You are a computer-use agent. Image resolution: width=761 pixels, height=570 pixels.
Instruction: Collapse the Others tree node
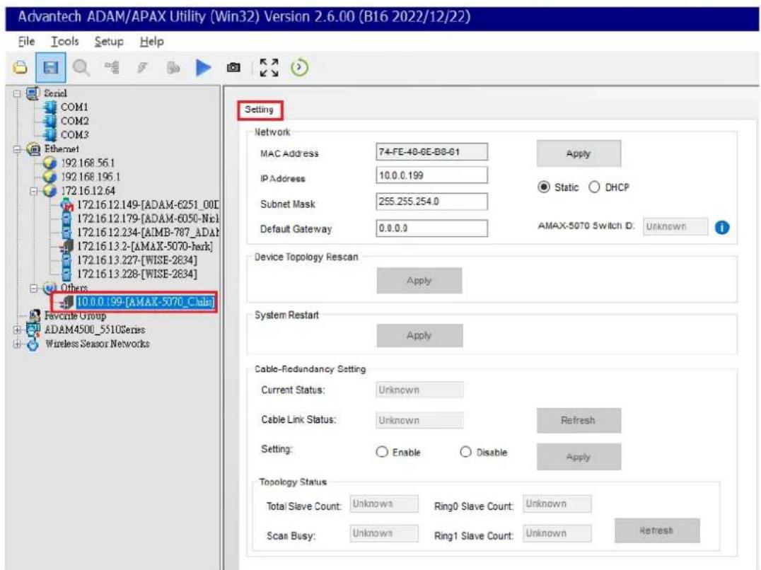(x=33, y=288)
